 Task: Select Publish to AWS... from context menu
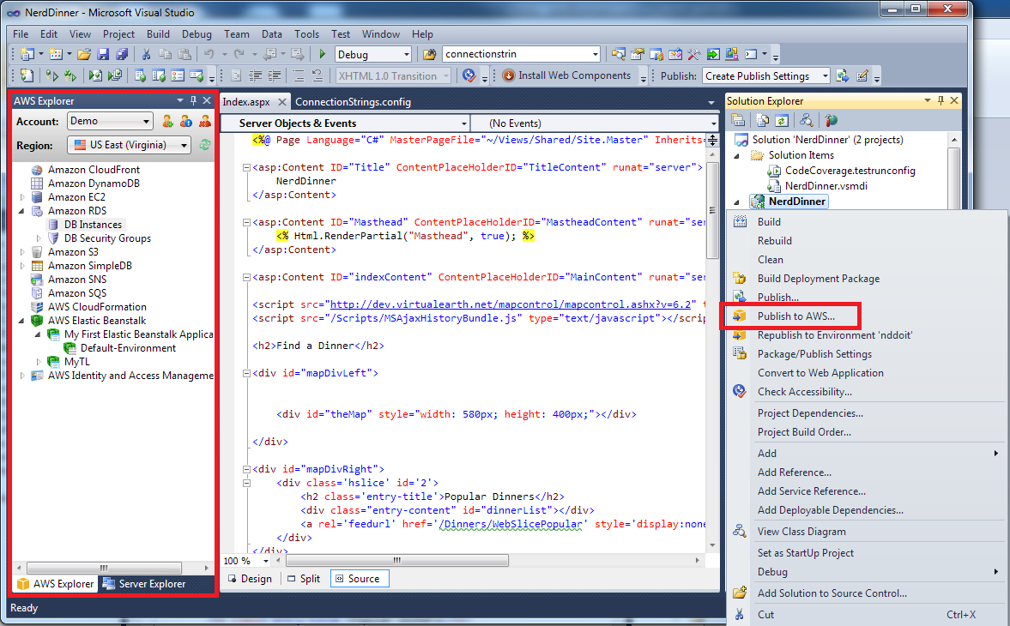(x=795, y=316)
